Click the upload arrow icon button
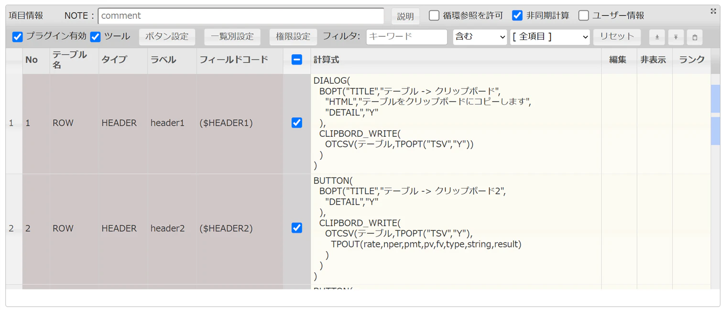 point(676,37)
